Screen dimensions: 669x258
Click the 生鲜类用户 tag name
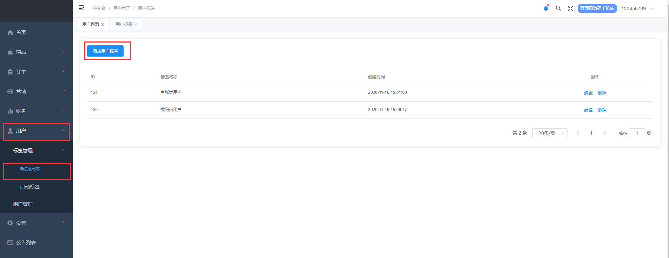tap(171, 92)
